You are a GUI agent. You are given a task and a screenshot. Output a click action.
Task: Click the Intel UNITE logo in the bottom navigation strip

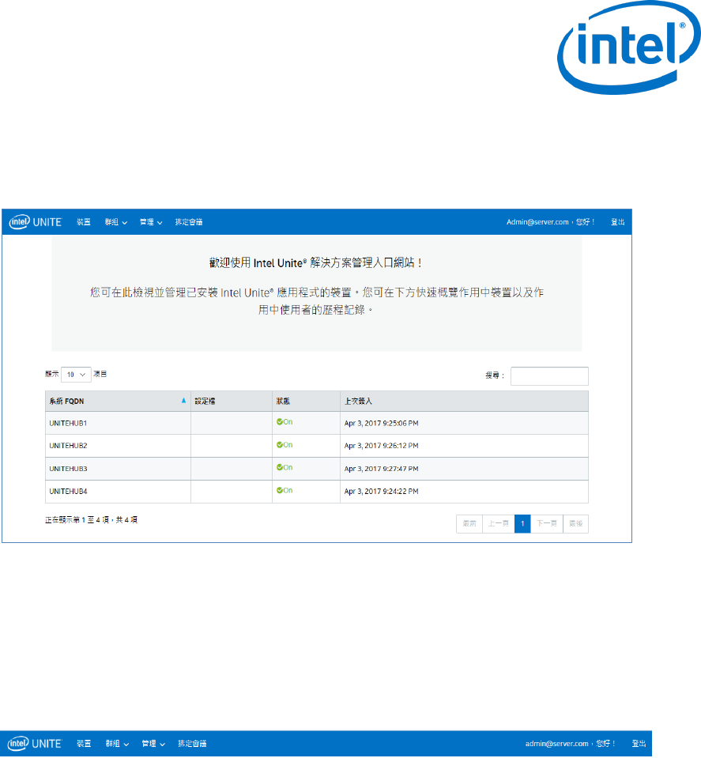[34, 744]
